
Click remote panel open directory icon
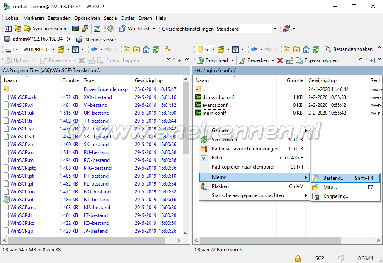[x=221, y=50]
